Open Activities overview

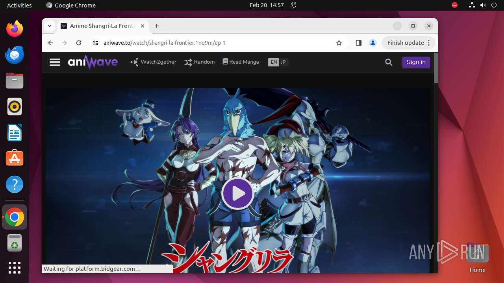coord(19,5)
